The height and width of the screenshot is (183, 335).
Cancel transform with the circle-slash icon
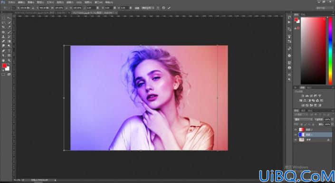[x=163, y=8]
